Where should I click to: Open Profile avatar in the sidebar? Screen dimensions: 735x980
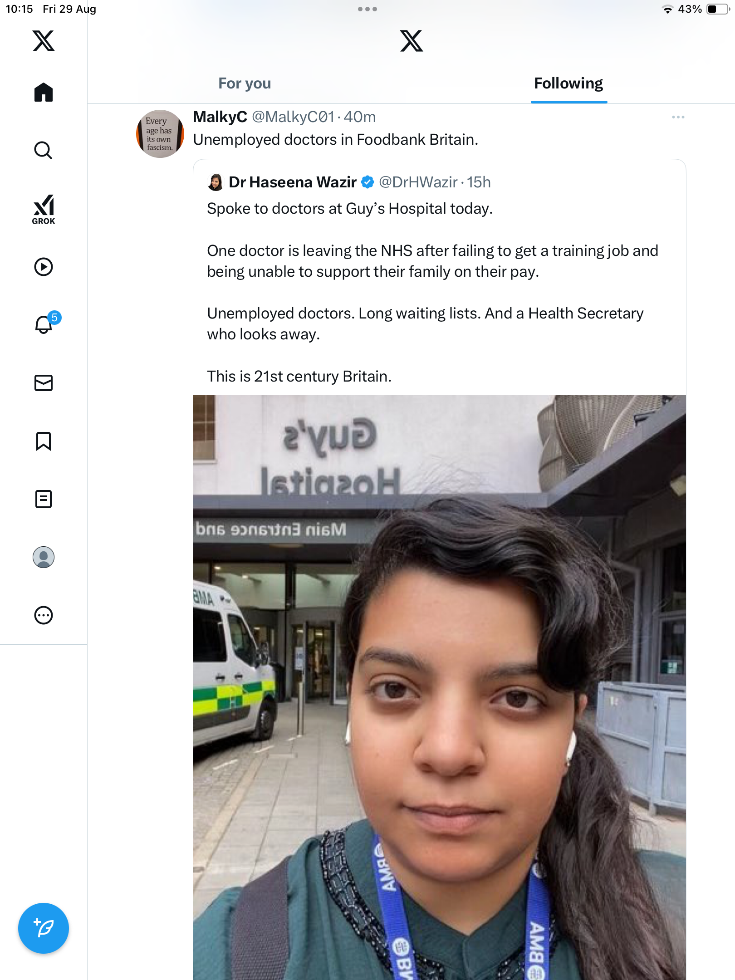44,557
